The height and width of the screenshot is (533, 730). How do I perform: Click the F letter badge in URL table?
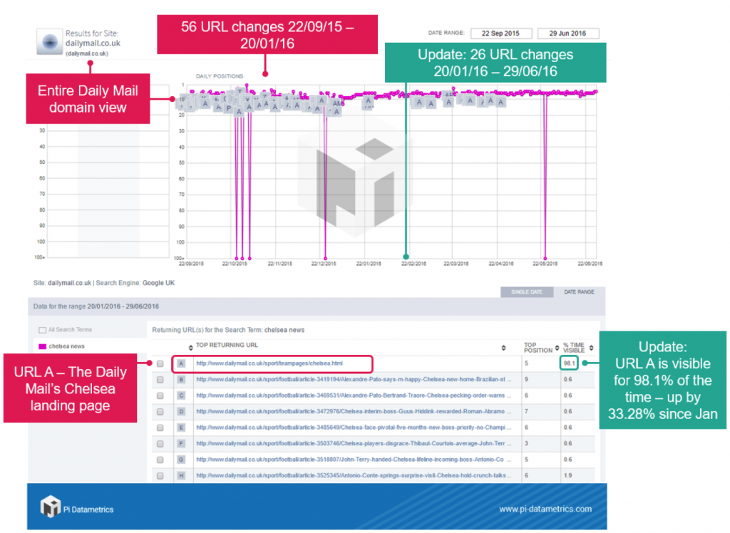(x=181, y=443)
